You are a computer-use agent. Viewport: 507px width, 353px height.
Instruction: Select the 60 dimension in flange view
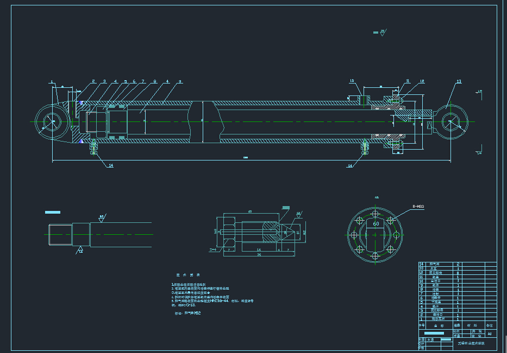pyautogui.click(x=375, y=223)
